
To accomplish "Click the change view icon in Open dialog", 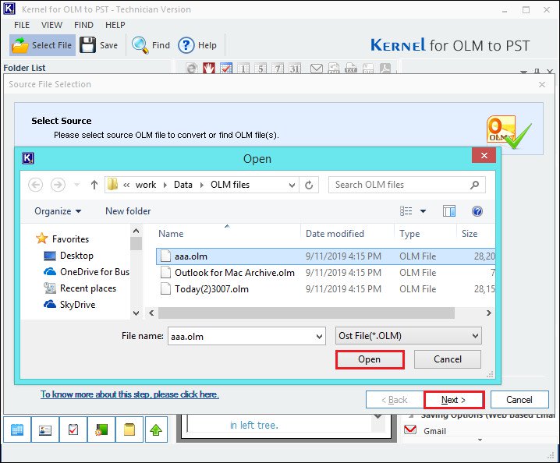I will click(x=406, y=211).
